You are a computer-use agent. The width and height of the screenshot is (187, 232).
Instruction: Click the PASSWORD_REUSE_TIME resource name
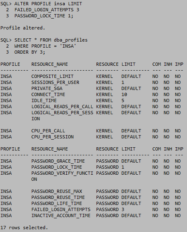tap(58, 197)
